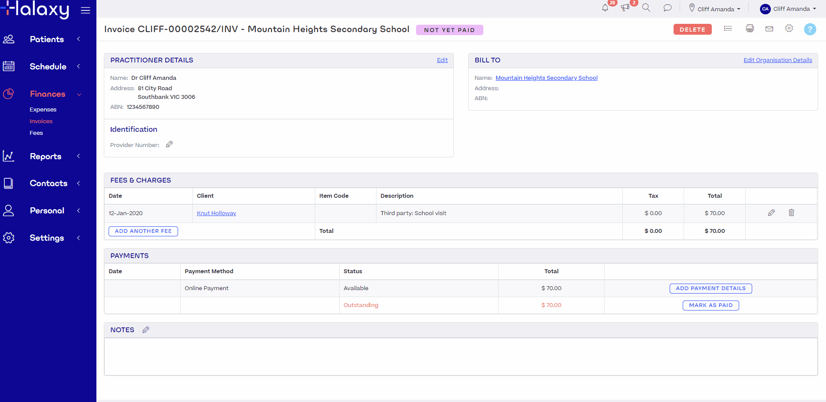The width and height of the screenshot is (826, 402).
Task: Open help using the question mark icon
Action: pos(810,29)
